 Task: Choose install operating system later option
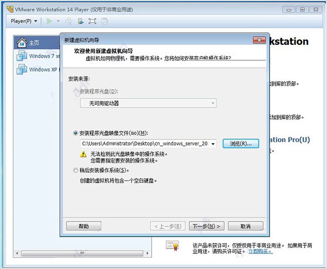point(75,170)
